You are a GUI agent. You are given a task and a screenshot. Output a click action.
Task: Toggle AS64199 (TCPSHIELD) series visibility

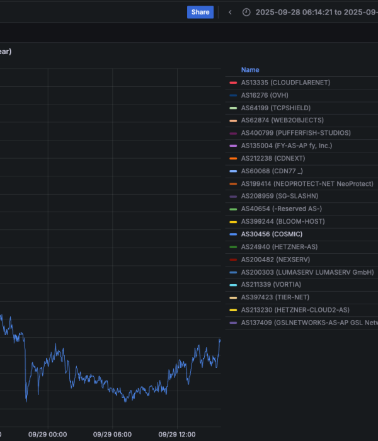(275, 108)
